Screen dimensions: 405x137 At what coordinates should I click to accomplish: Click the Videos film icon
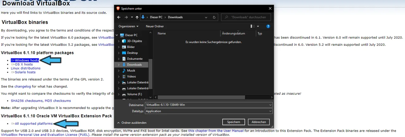[x=124, y=76]
